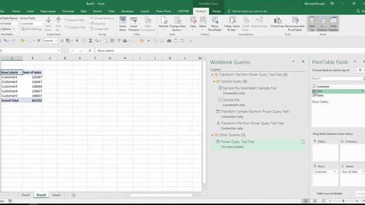Switch to the Power Pivot tab
This screenshot has height=205, width=365.
point(163,11)
